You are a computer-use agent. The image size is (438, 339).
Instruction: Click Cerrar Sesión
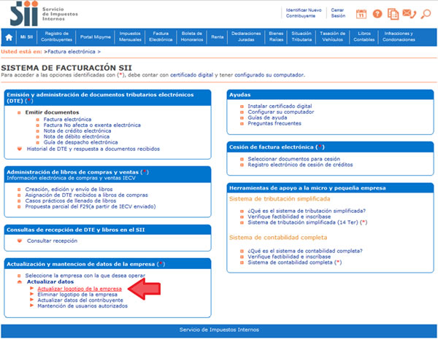[x=338, y=13]
